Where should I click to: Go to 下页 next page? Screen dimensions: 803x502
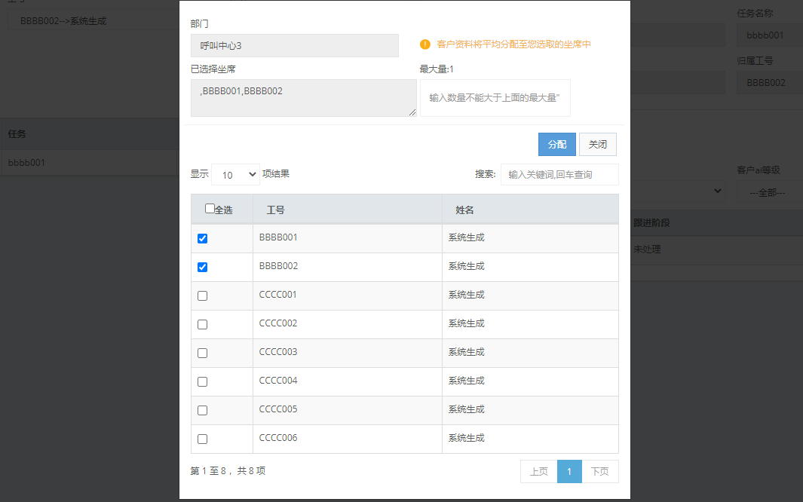pyautogui.click(x=599, y=472)
